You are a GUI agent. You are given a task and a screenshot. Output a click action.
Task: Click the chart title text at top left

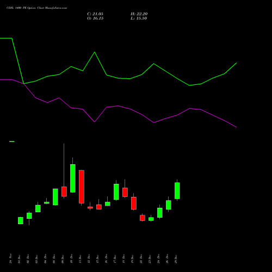tap(36, 8)
